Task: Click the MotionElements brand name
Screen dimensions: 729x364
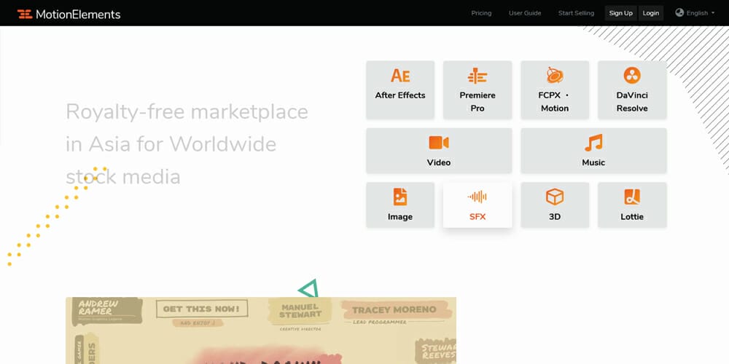Action: tap(78, 15)
